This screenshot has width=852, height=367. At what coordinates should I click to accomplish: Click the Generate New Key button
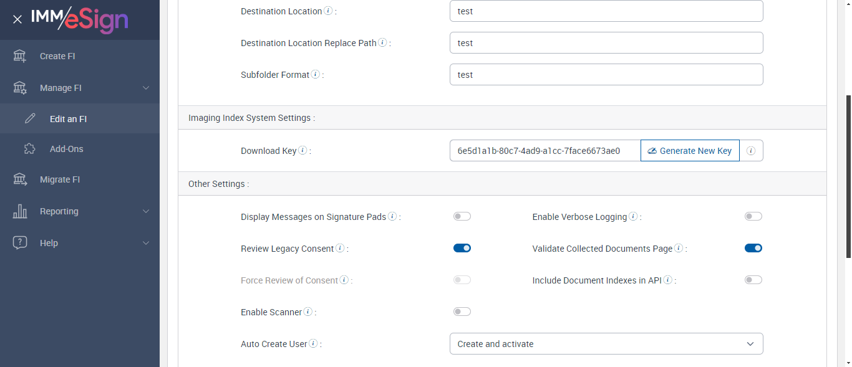[x=690, y=151]
